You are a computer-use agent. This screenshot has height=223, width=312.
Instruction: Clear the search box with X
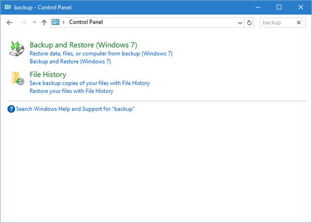coord(299,23)
